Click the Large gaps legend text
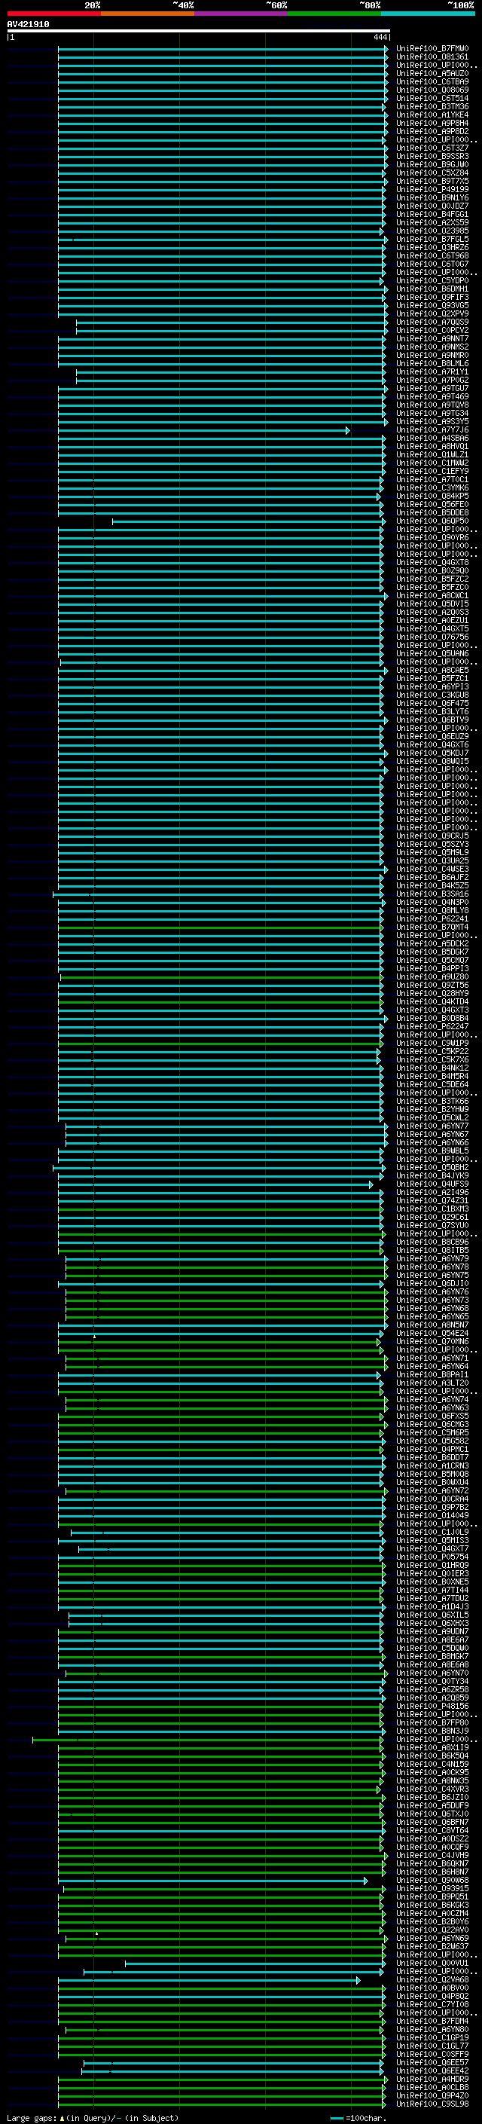Image resolution: width=482 pixels, height=2124 pixels. pos(93,2118)
